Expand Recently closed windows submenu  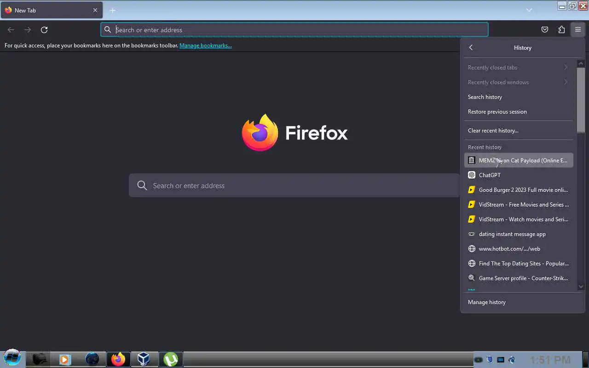click(x=519, y=82)
